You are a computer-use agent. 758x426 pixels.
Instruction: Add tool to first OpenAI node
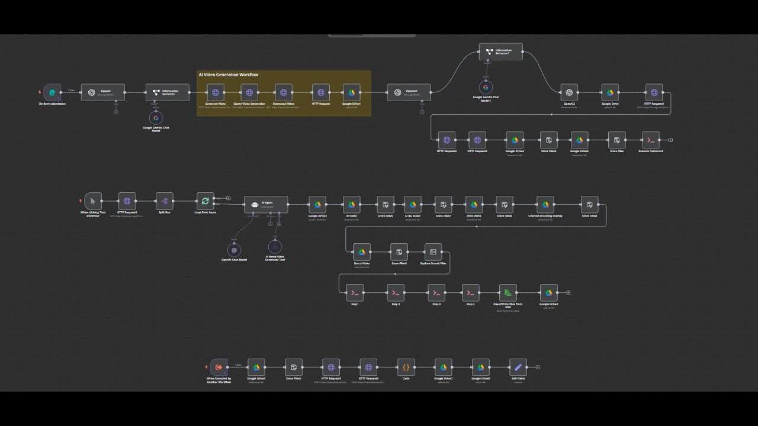tap(115, 112)
